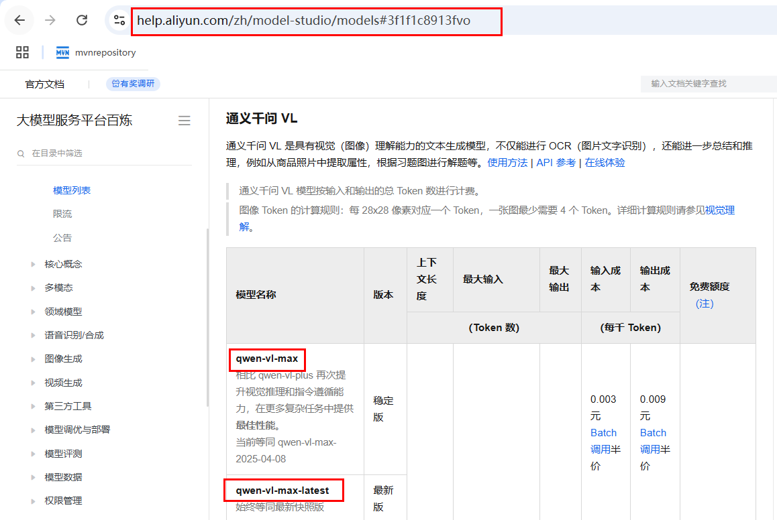Screen dimensions: 777x520
Task: Expand the 多模态 sidebar section
Action: 33,288
